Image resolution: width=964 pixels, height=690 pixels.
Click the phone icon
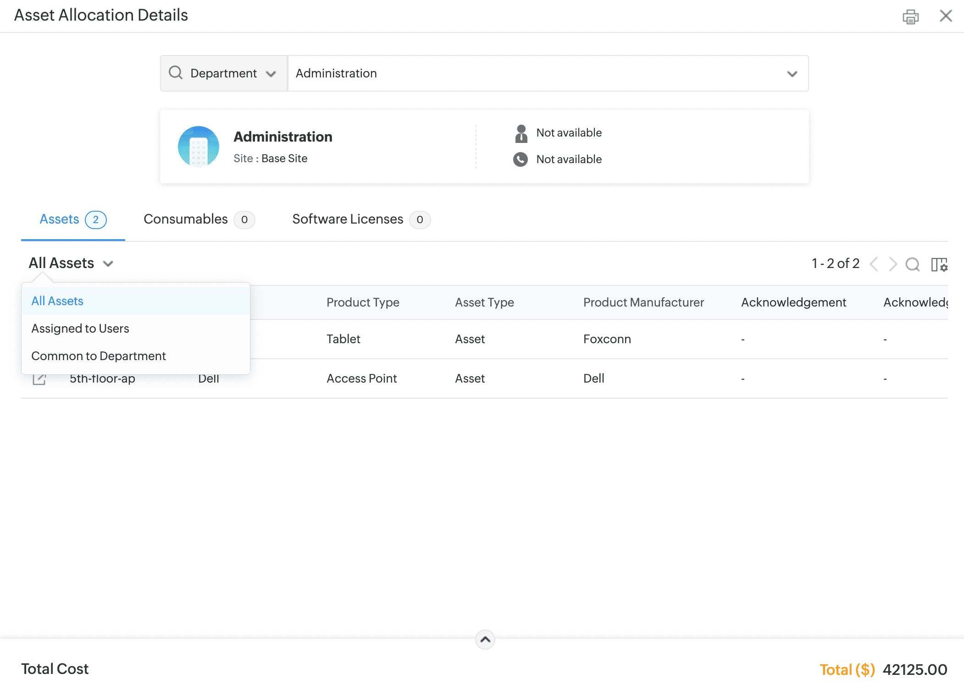pyautogui.click(x=521, y=159)
